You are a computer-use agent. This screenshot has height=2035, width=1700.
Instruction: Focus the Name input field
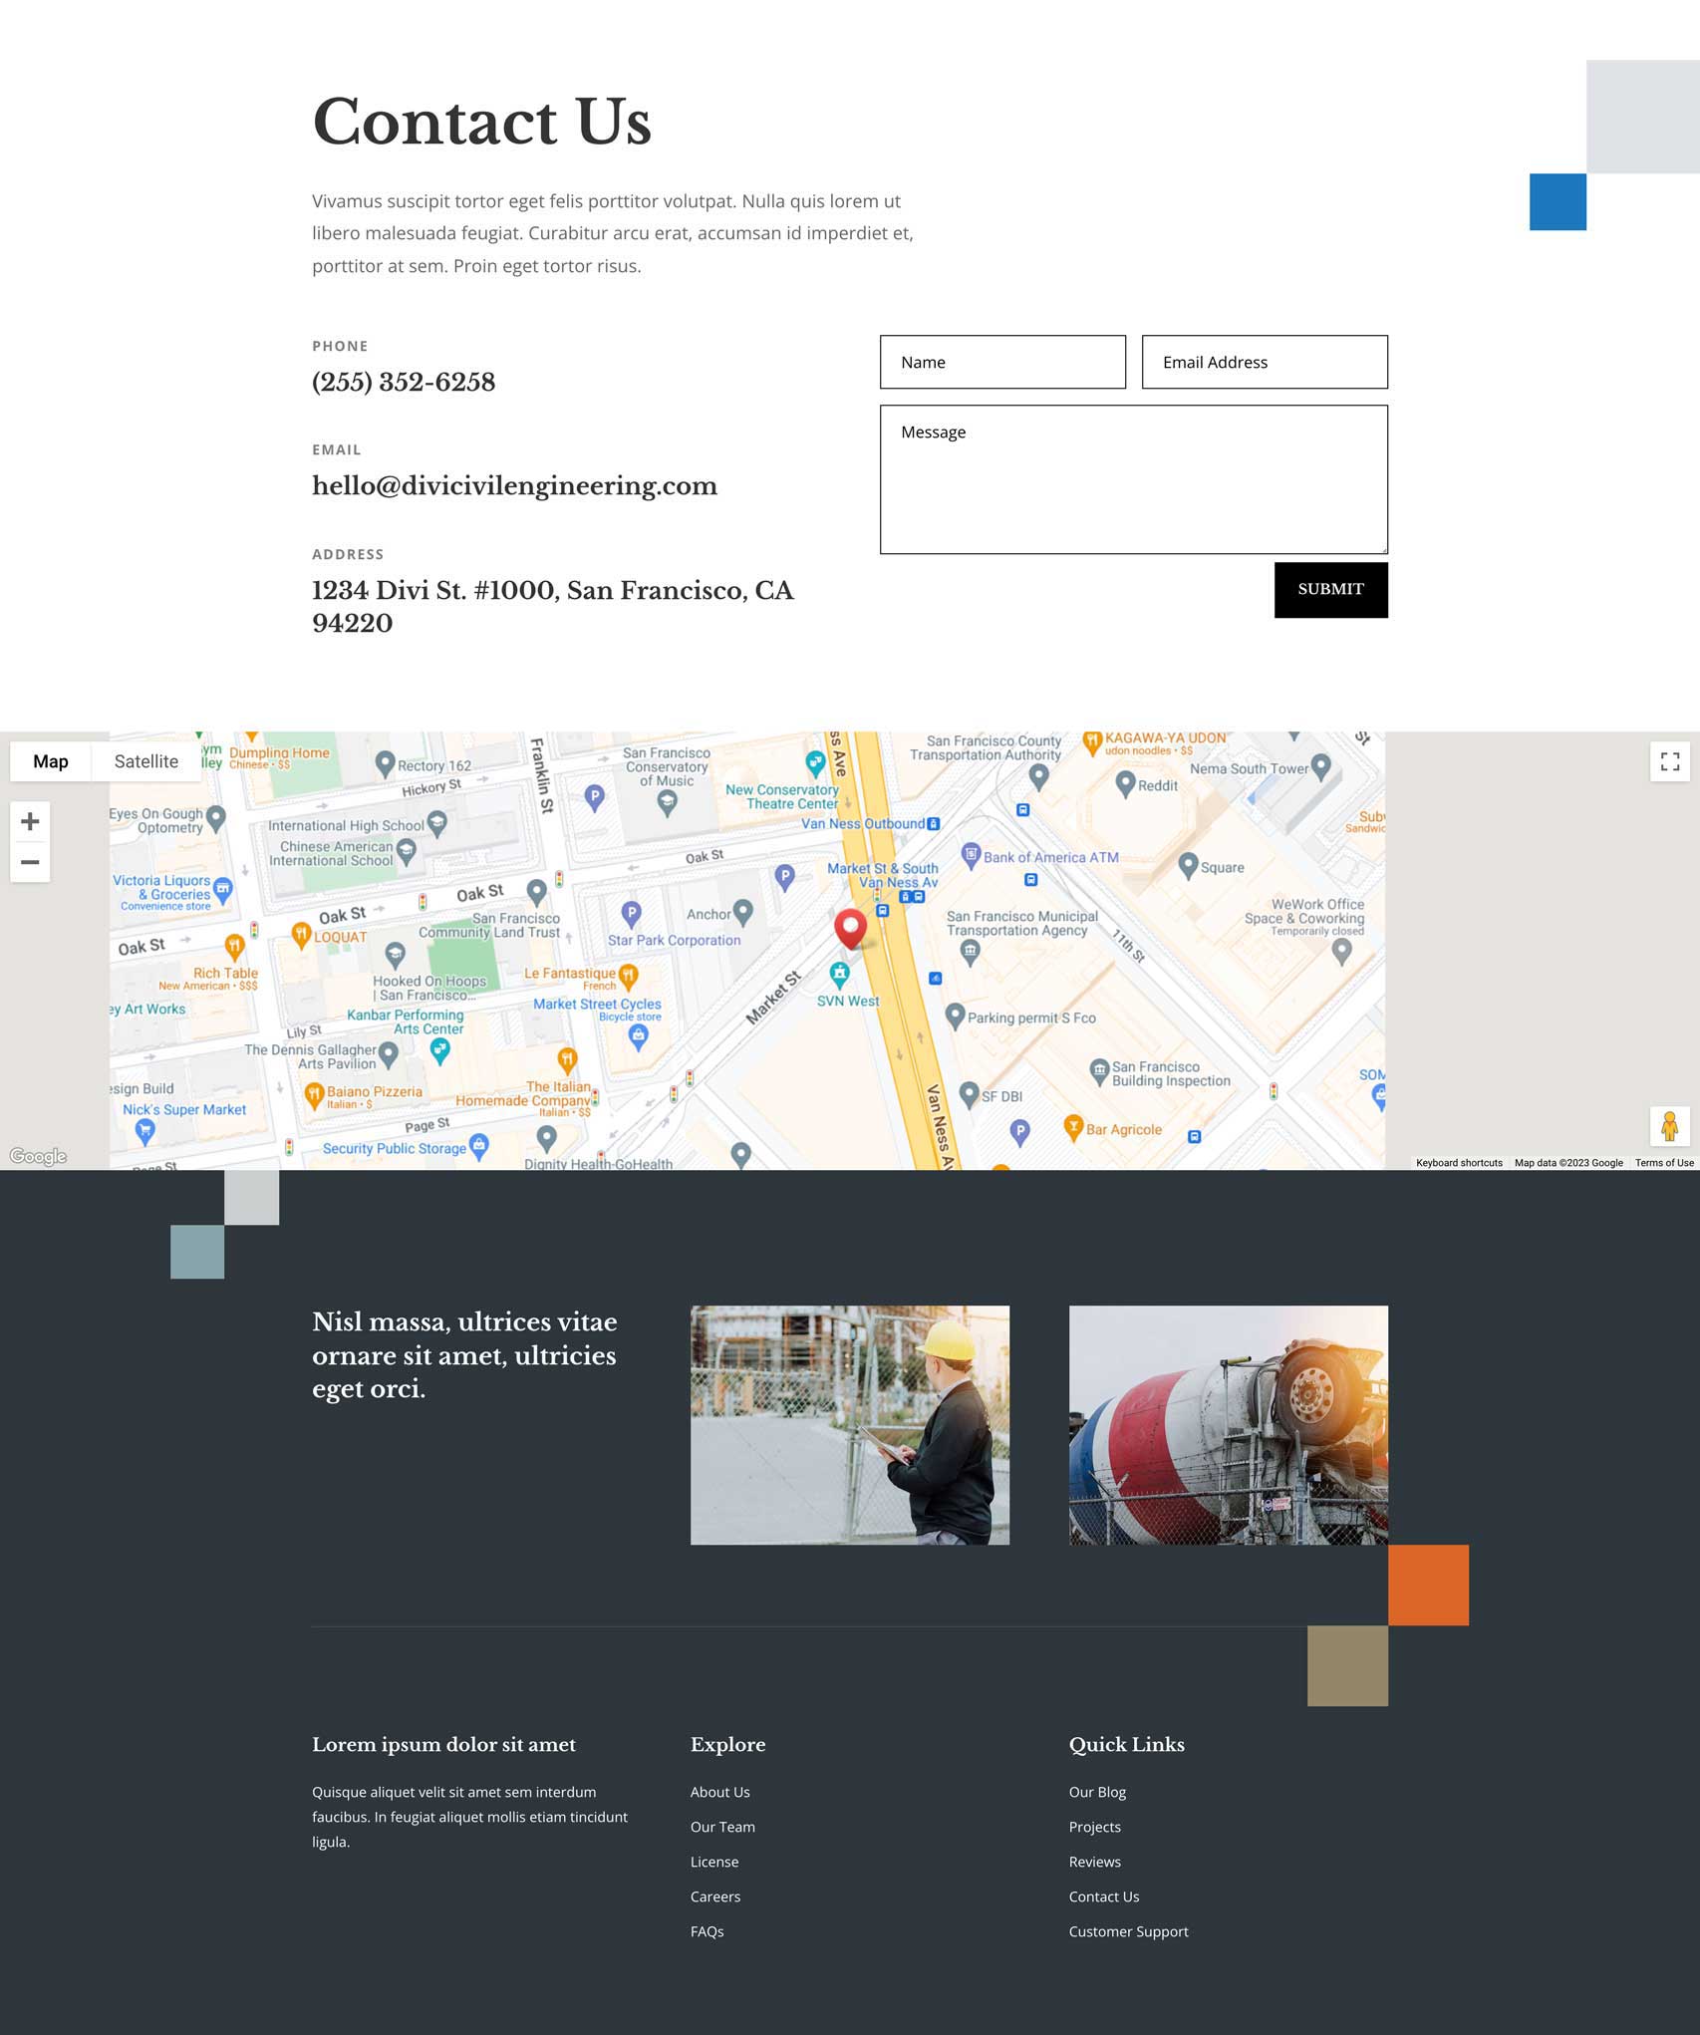coord(1001,362)
